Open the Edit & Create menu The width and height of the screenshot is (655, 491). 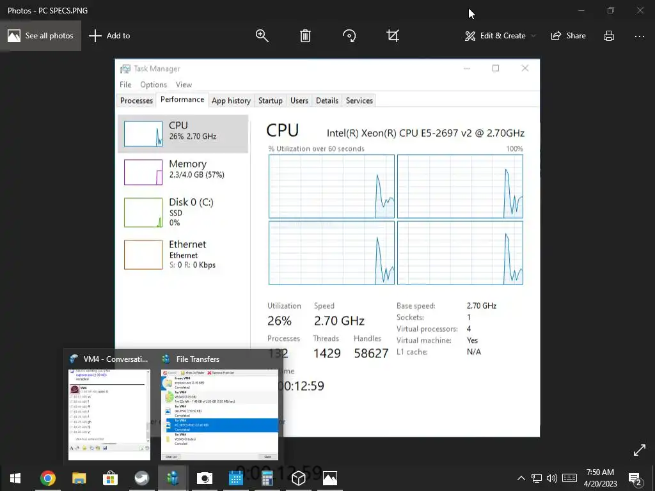496,36
